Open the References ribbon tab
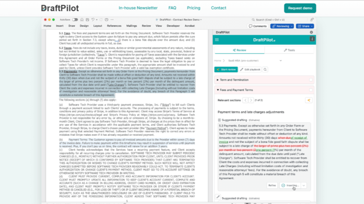This screenshot has height=204, width=364. point(114,26)
